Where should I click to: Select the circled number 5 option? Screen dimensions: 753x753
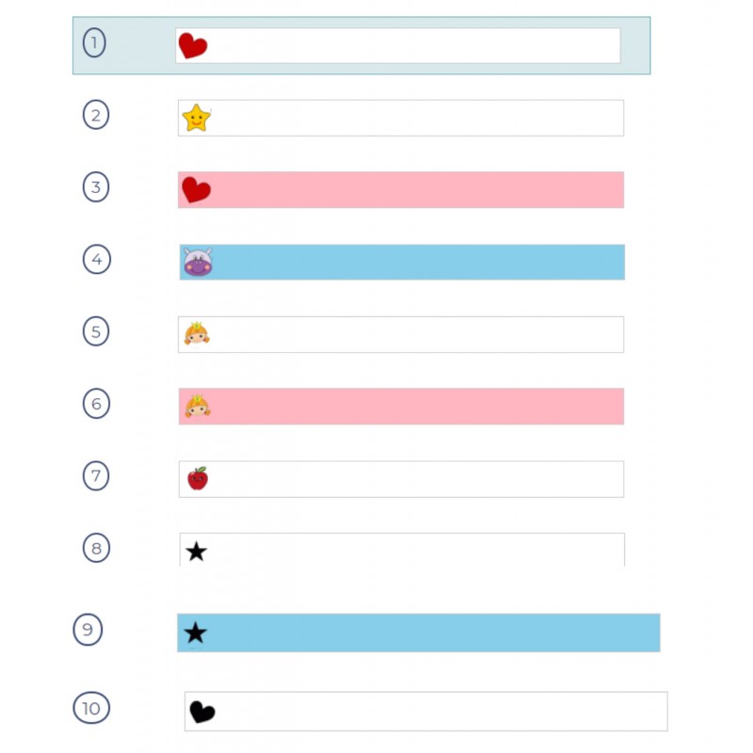[96, 331]
